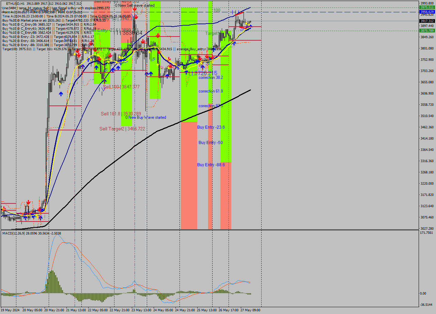Click the 3414.180 price axis value

click(x=427, y=139)
